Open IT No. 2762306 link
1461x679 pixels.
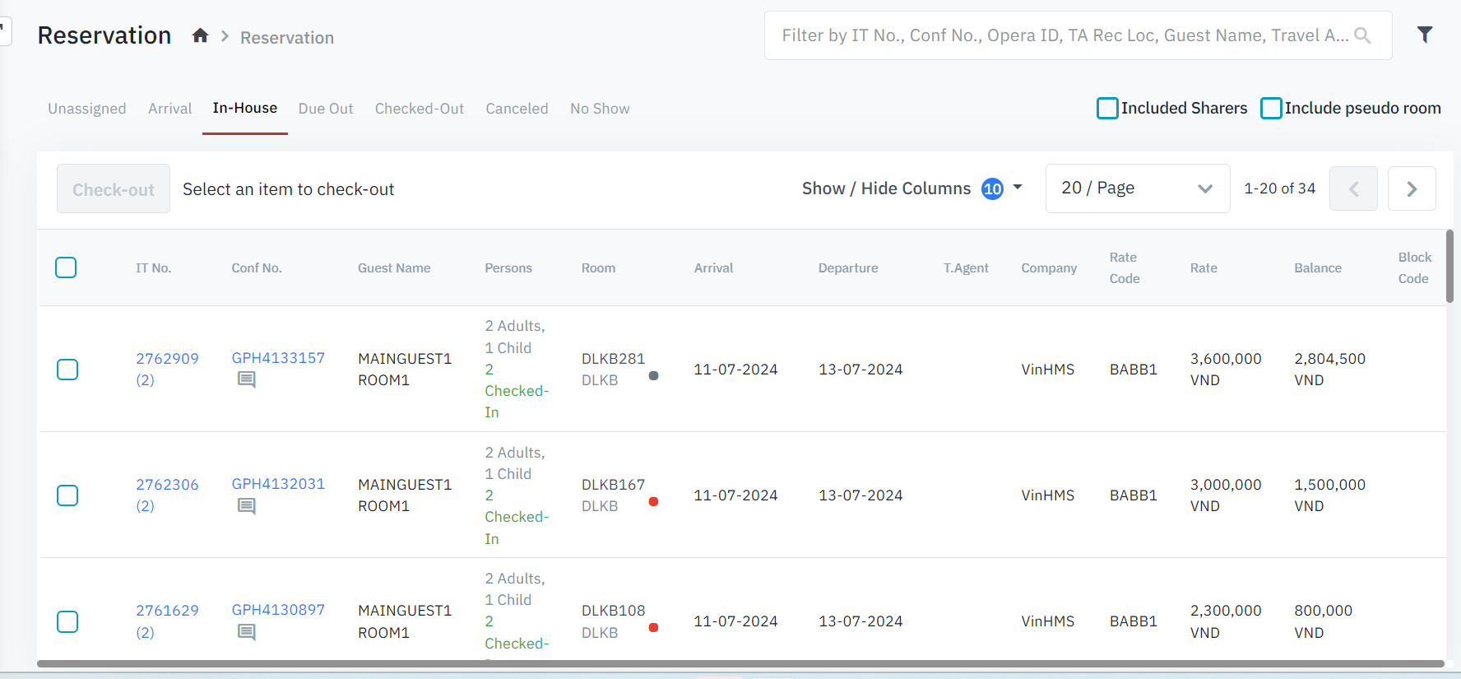tap(167, 485)
